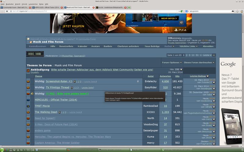Open reply count 4.606 of Screenshot-Raten
This screenshot has width=244, height=152.
pyautogui.click(x=165, y=81)
